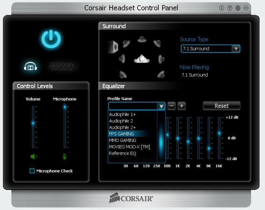This screenshot has height=210, width=265.
Task: Click the +12 dB scale label
Action: pyautogui.click(x=232, y=117)
